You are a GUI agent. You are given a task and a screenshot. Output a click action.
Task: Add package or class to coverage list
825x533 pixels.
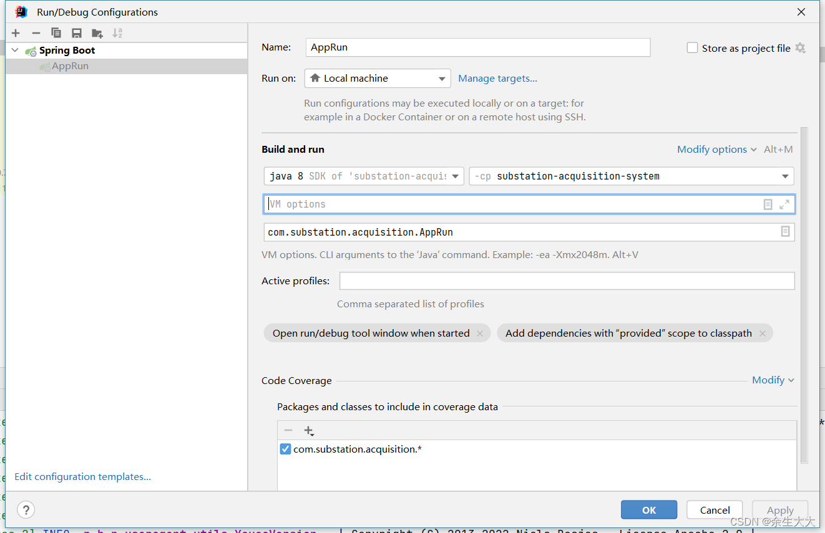click(x=308, y=430)
